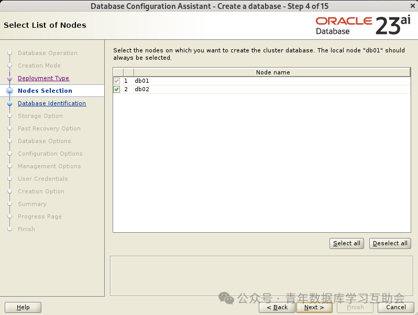Click the Configuration Options step label
Image resolution: width=418 pixels, height=315 pixels.
(50, 154)
